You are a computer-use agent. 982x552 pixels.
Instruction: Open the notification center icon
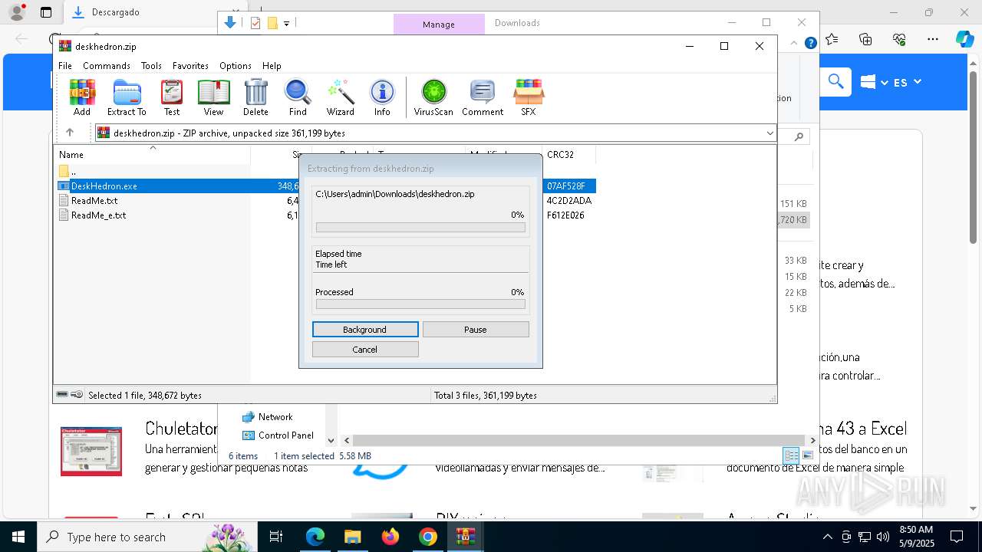[x=957, y=537]
